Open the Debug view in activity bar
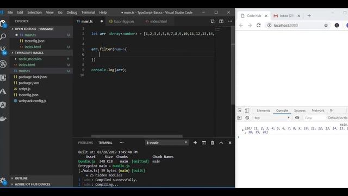The width and height of the screenshot is (348, 196). click(3, 64)
